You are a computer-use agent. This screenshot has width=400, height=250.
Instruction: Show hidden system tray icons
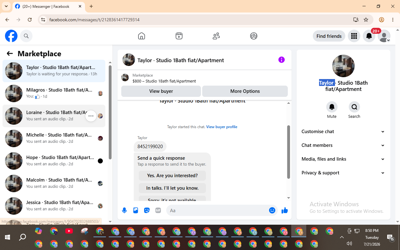[x=342, y=237]
